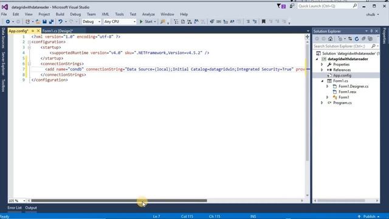Collapse the startup XML node
The width and height of the screenshot is (389, 219).
(29, 47)
